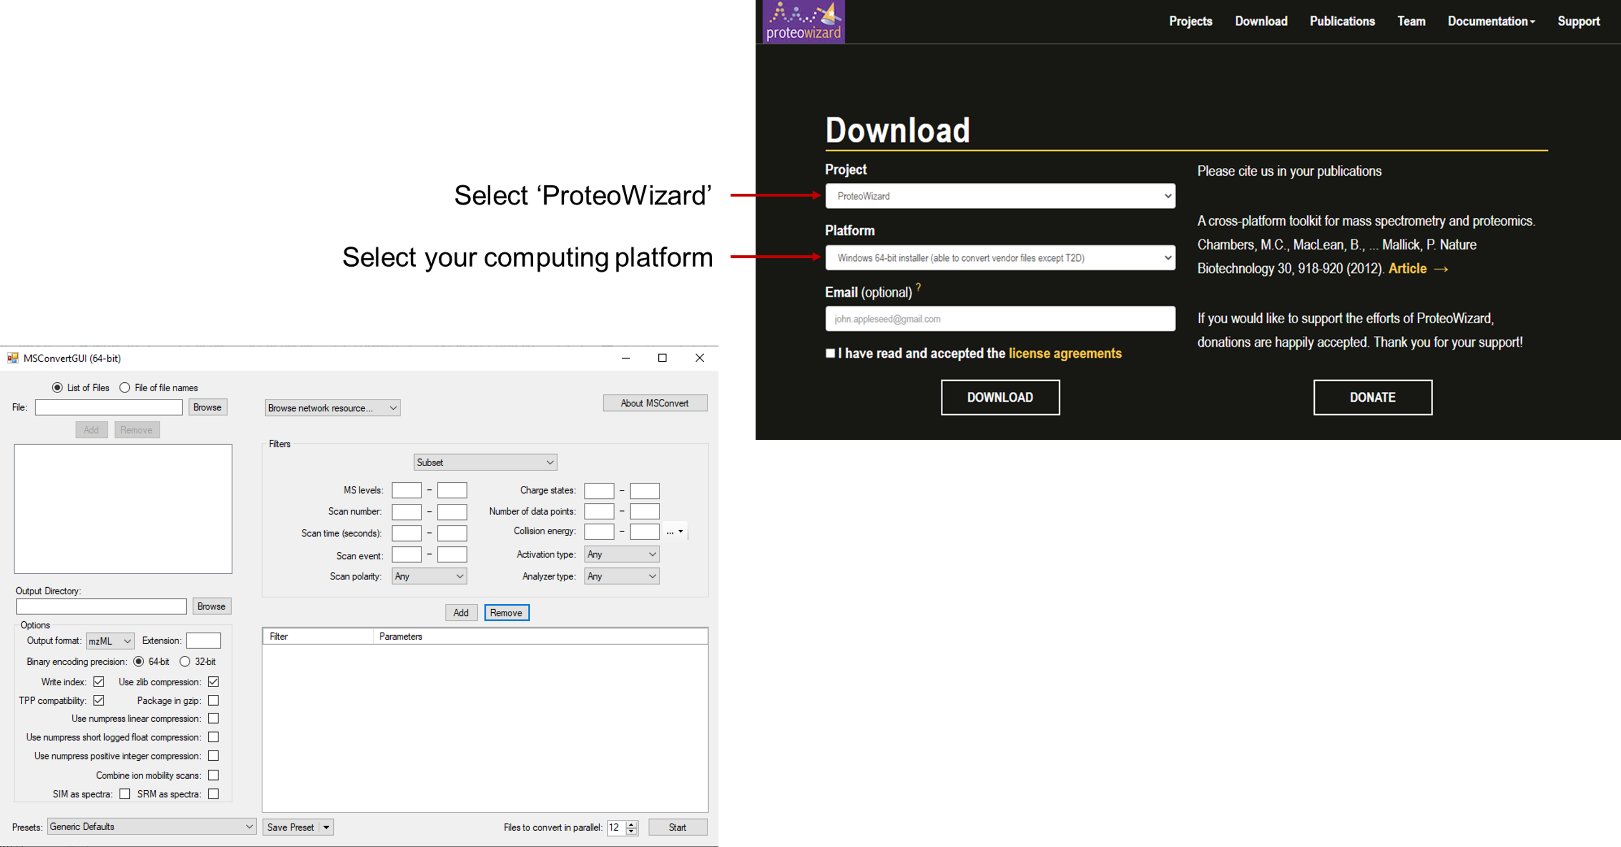Click the first Scan number field
1621x847 pixels.
[x=406, y=512]
